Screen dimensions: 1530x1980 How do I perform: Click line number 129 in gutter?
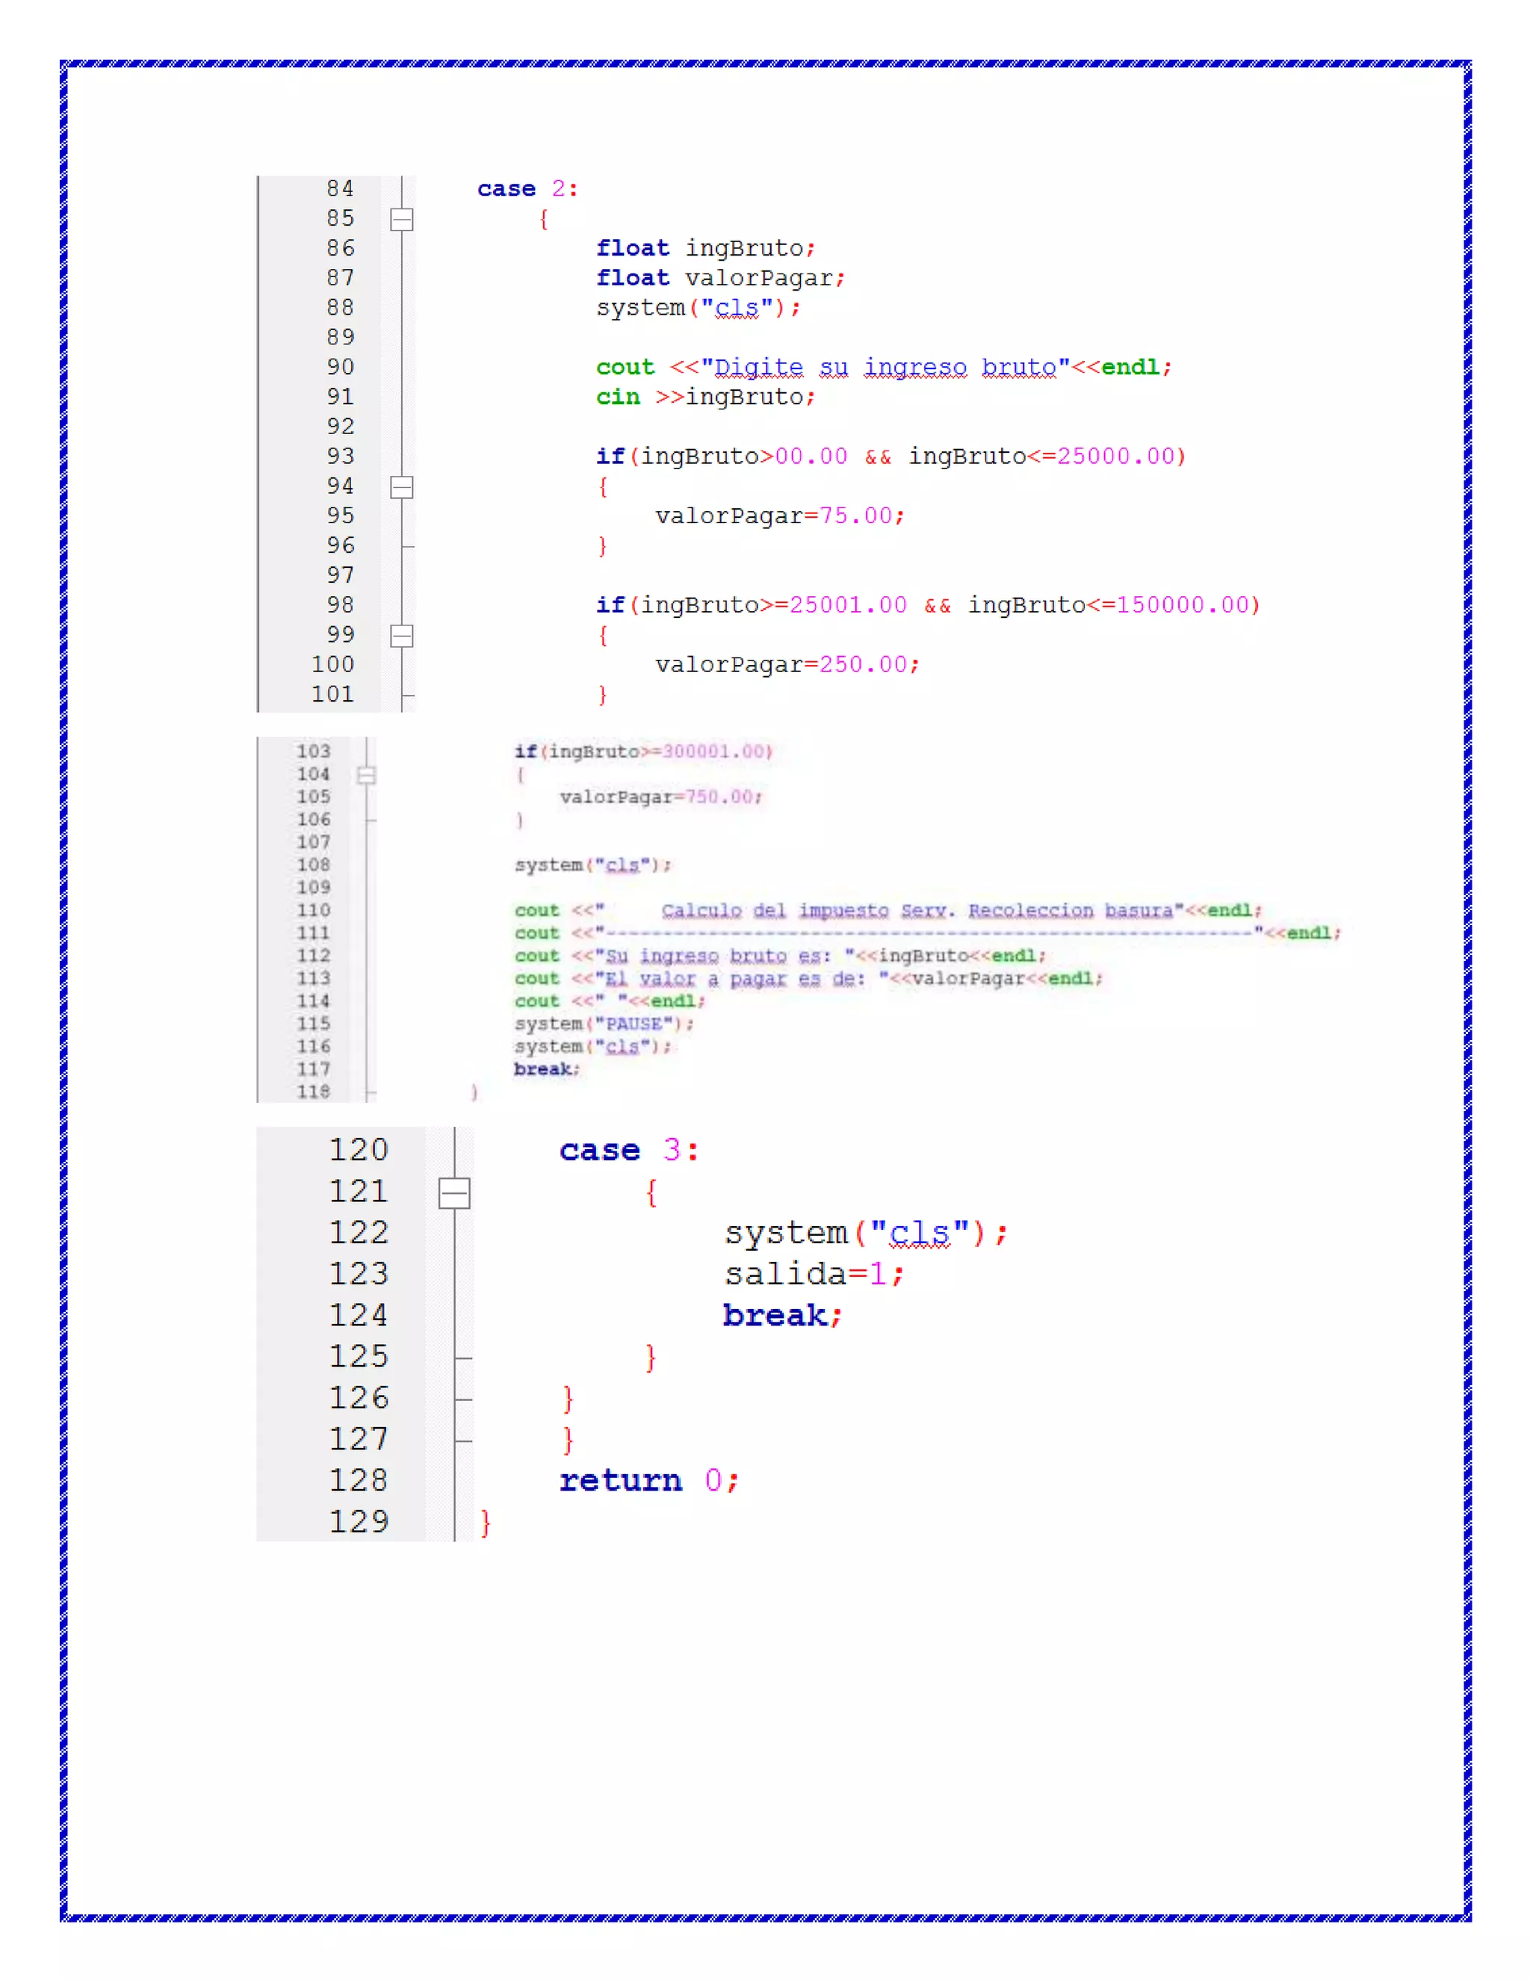coord(358,1521)
